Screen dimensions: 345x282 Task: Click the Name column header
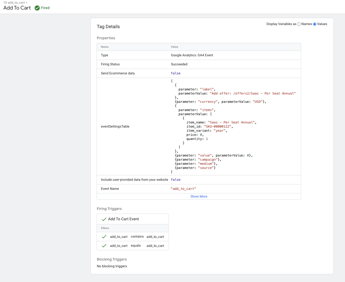point(105,47)
